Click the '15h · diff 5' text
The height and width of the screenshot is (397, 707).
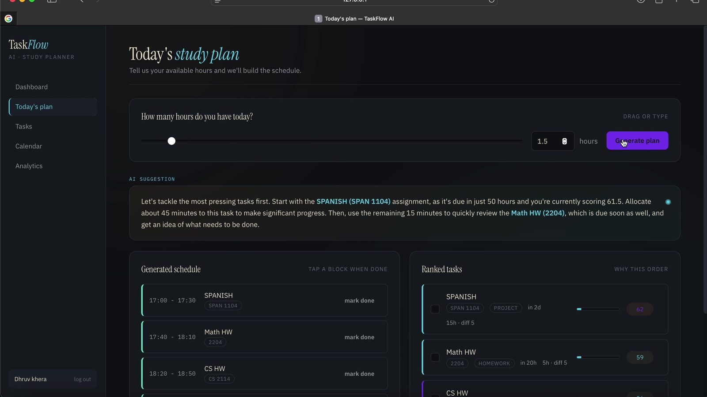pos(460,323)
